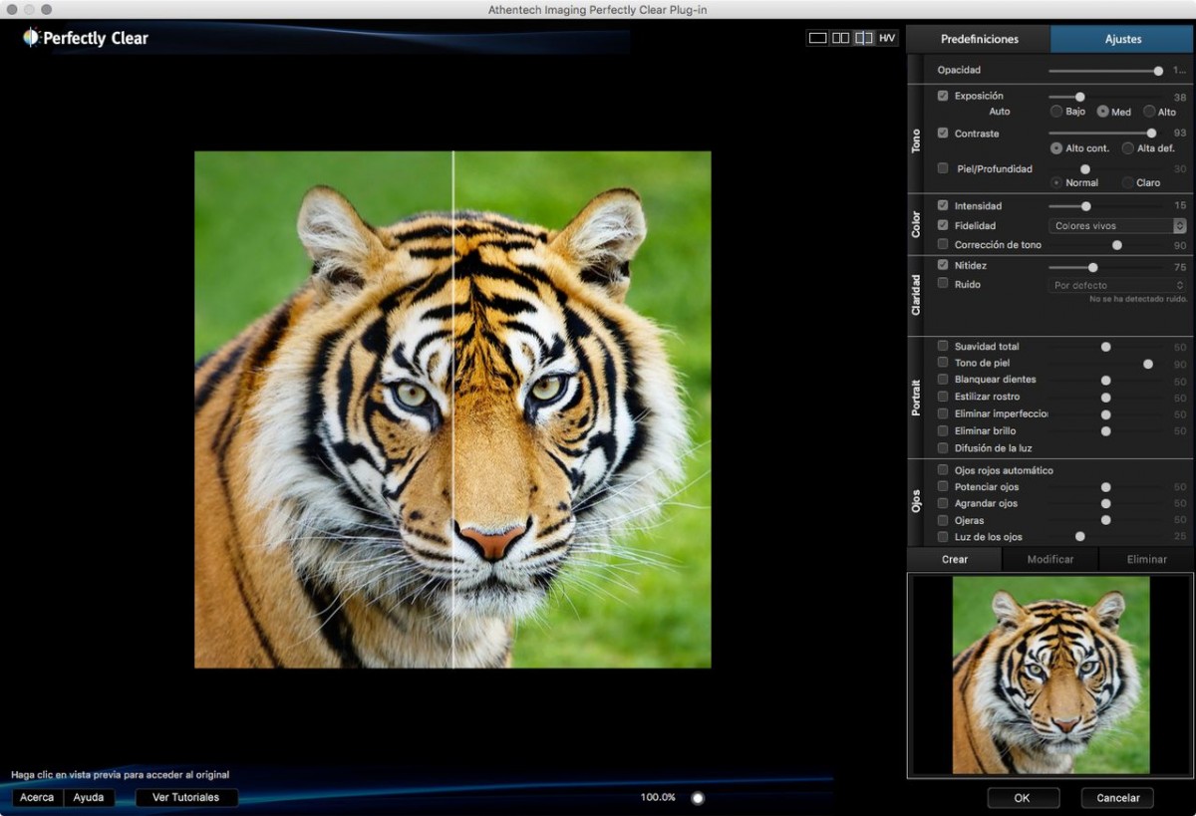This screenshot has width=1196, height=816.
Task: Select the Alto exposure radio option
Action: pyautogui.click(x=1149, y=112)
